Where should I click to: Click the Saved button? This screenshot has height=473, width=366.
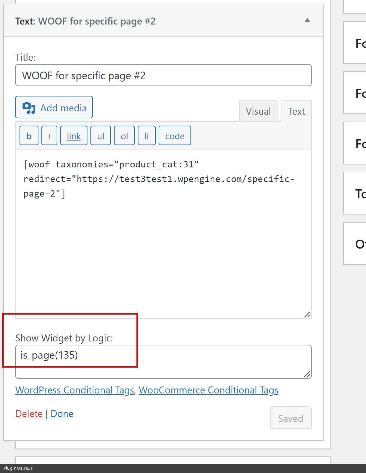(290, 418)
